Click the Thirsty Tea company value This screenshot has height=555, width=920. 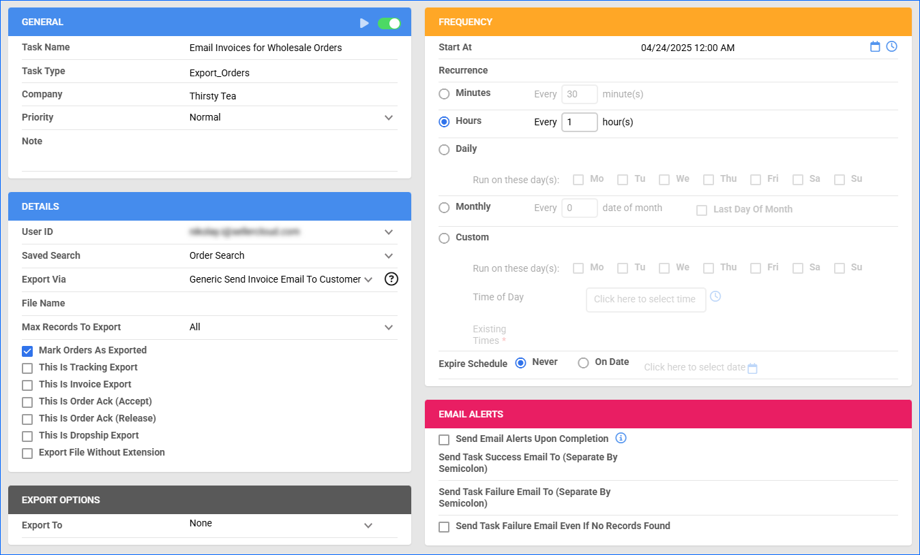point(213,96)
